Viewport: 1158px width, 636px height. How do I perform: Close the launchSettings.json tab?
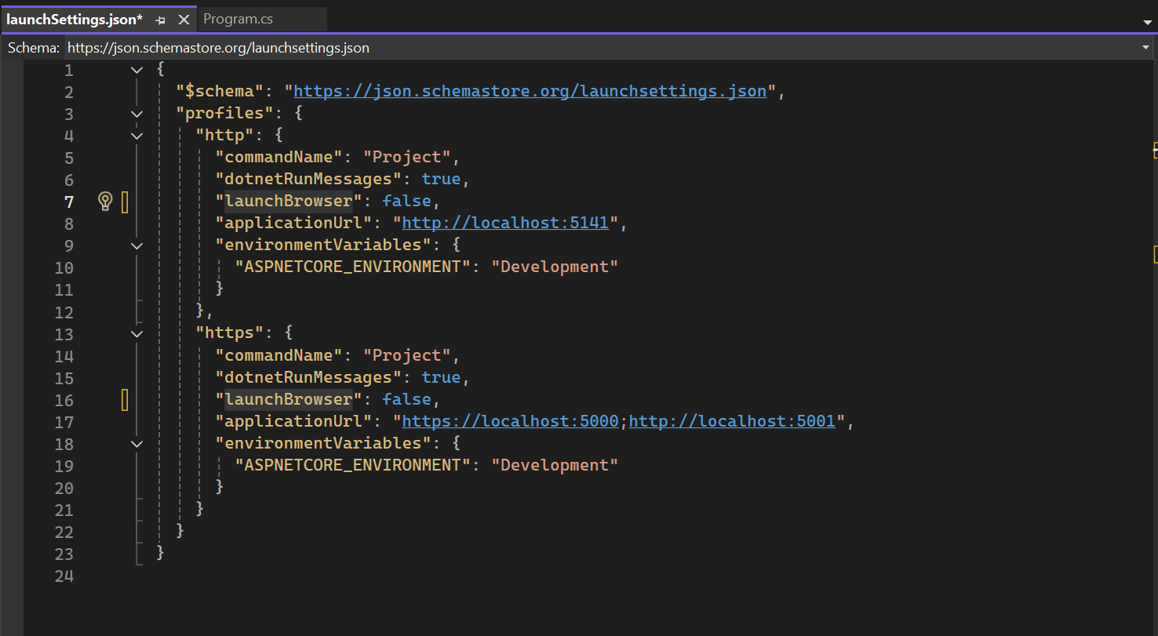point(184,20)
